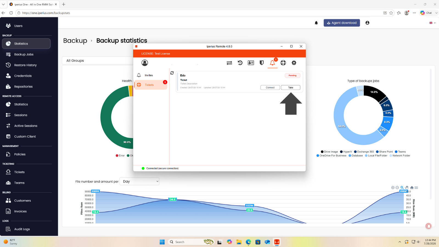Reset chart zoom with the home icon

tap(412, 188)
